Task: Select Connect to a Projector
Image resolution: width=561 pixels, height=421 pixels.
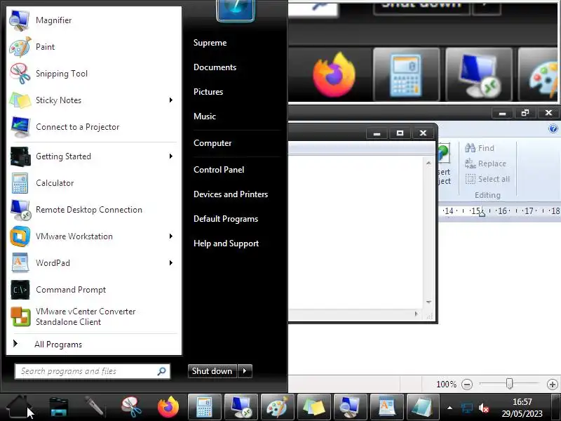Action: pos(93,127)
